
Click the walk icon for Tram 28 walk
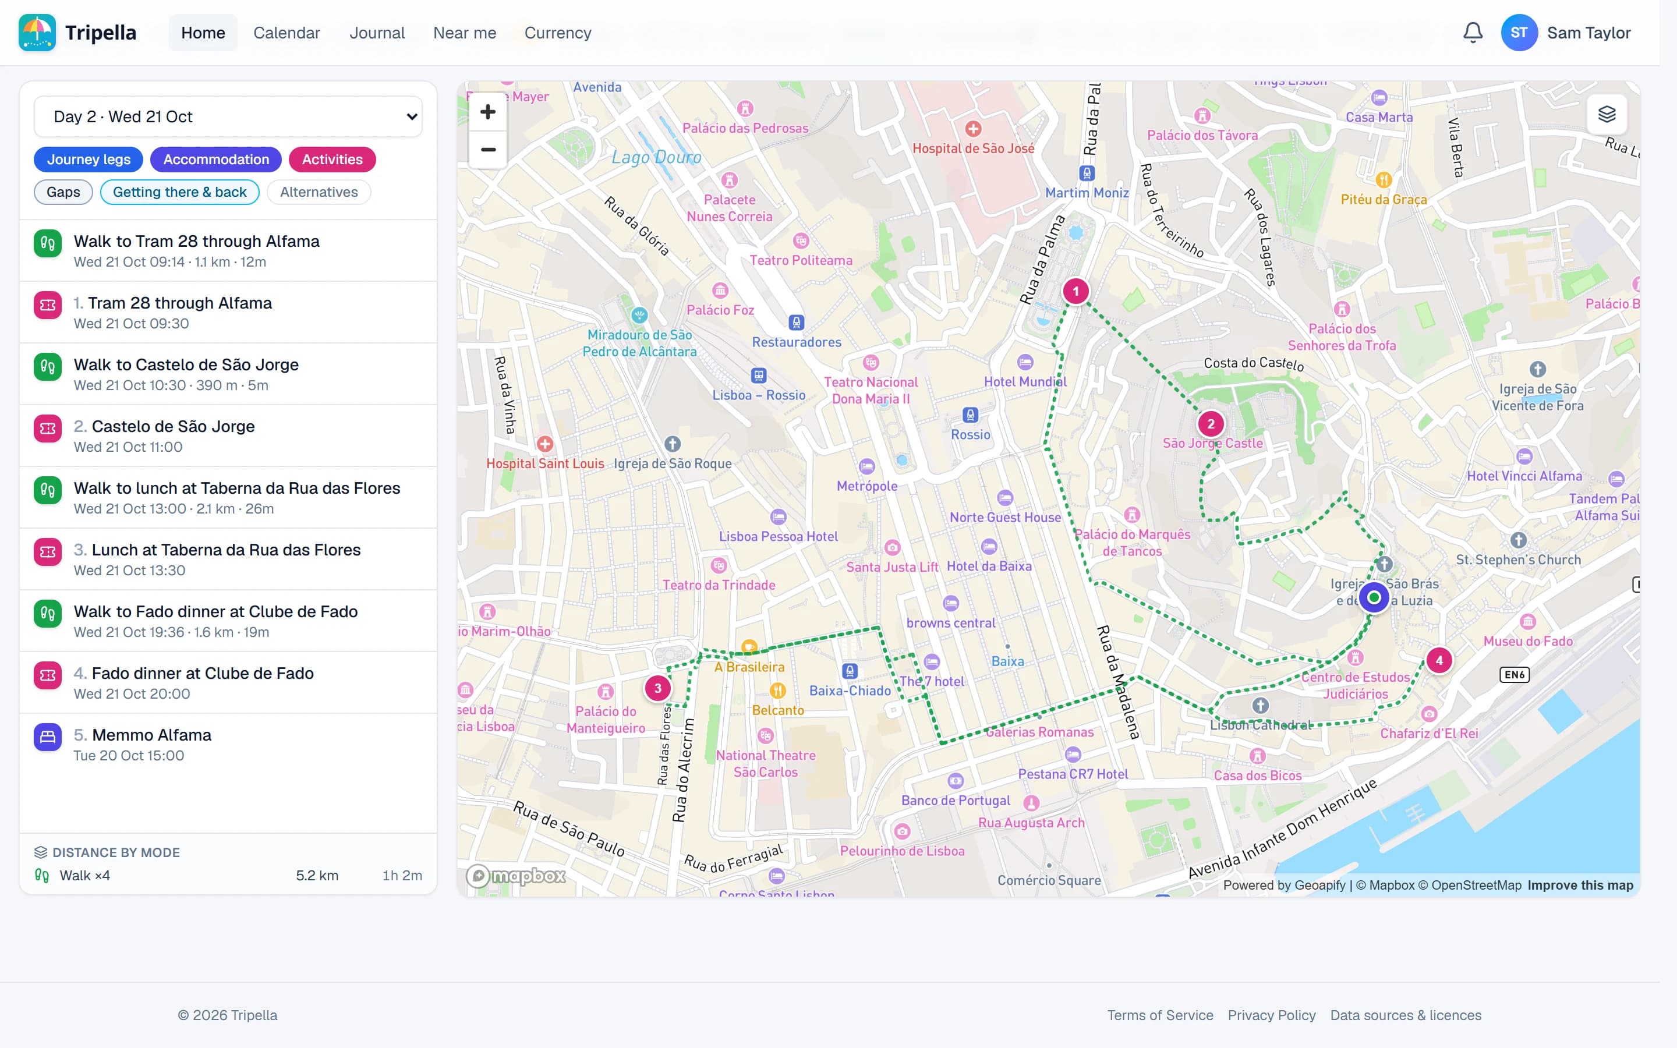point(48,243)
